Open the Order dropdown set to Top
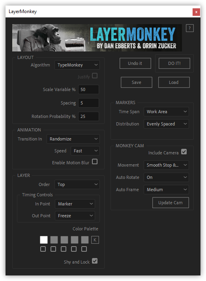The image size is (206, 281). click(x=77, y=184)
